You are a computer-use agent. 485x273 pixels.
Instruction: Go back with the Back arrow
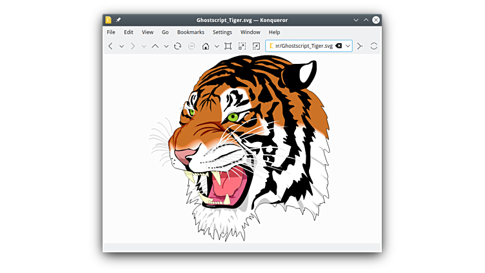[x=110, y=46]
